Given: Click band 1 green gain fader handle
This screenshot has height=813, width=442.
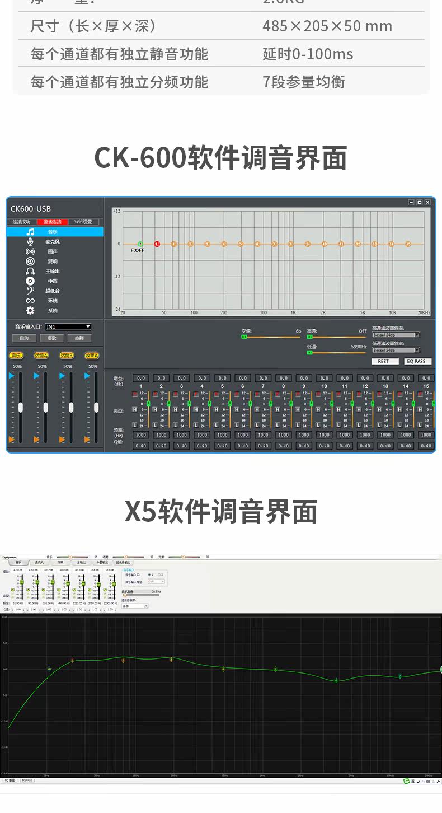Looking at the screenshot, I should (x=148, y=404).
